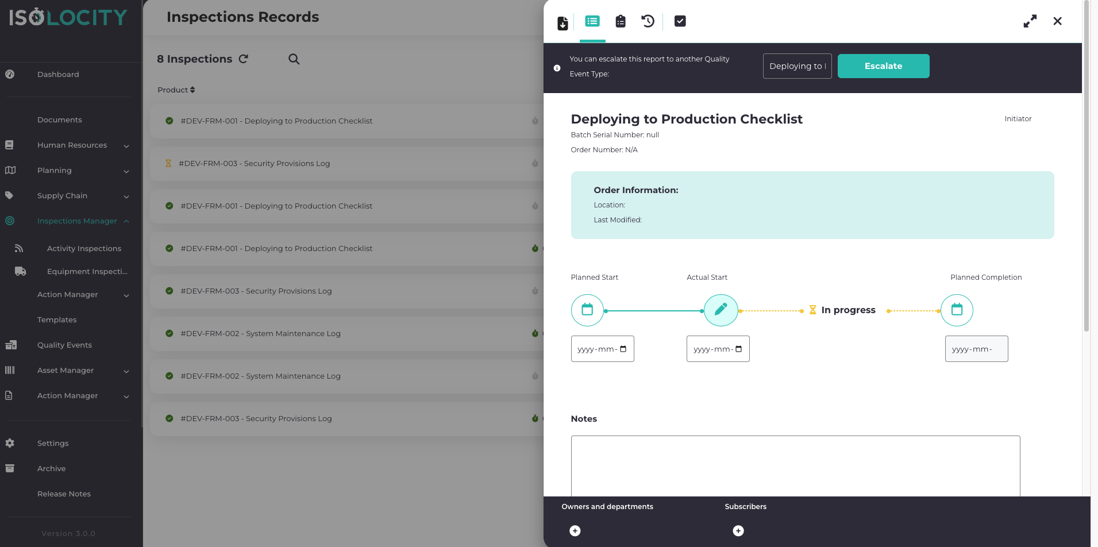
Task: Click the Planned Completion calendar icon
Action: pos(956,310)
